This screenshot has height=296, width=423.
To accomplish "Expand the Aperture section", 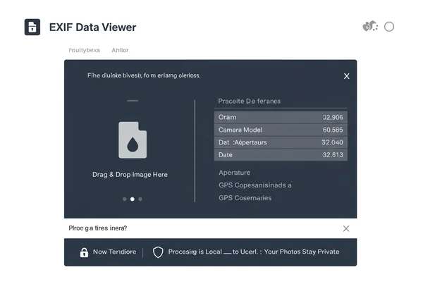I will tap(234, 173).
